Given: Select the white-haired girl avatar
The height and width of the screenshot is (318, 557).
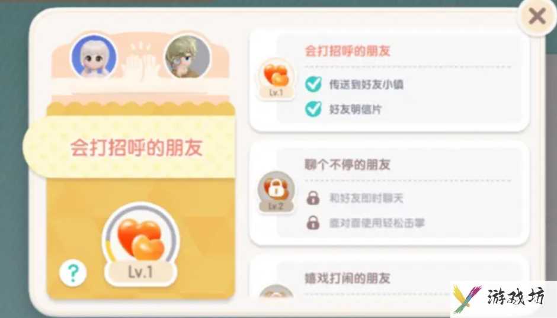Looking at the screenshot, I should (94, 56).
